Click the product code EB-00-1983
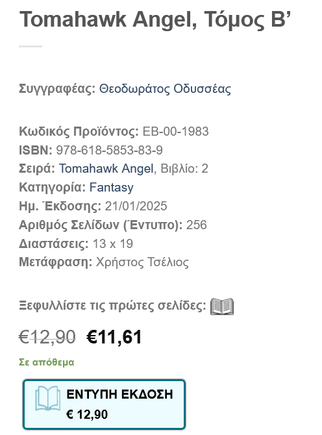This screenshot has height=435, width=322. pos(175,132)
